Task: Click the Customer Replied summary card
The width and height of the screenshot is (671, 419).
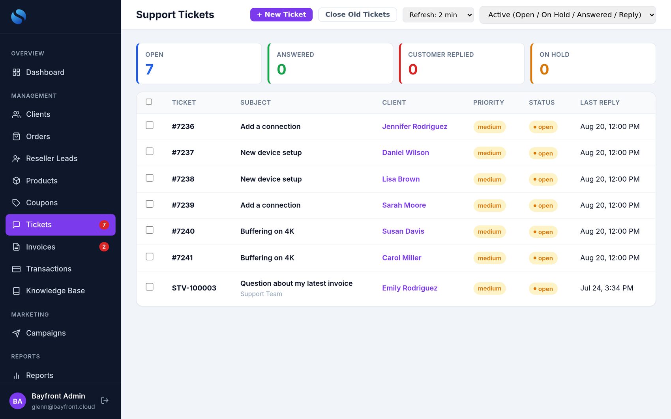Action: [462, 63]
